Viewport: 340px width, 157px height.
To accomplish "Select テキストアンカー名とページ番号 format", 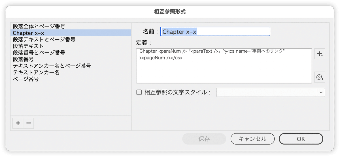I will click(52, 66).
